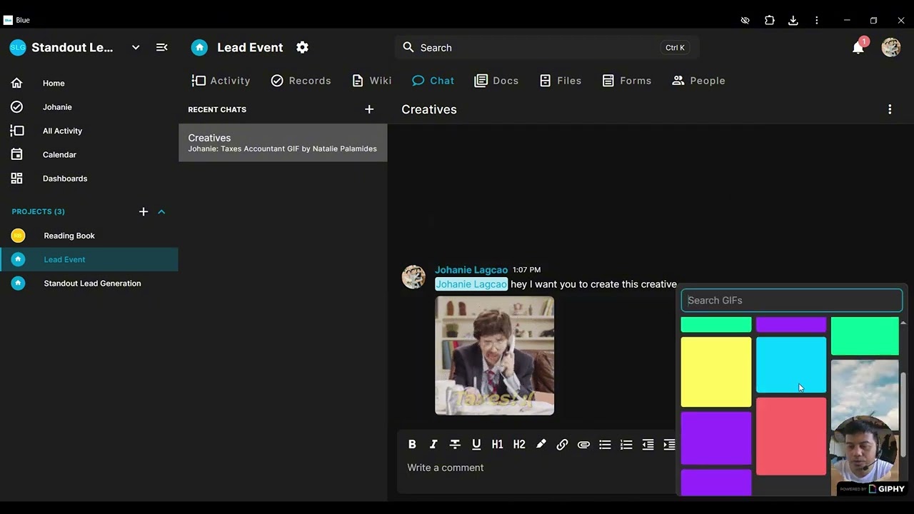Expand Standout Lead workspace dropdown
This screenshot has width=914, height=514.
136,47
